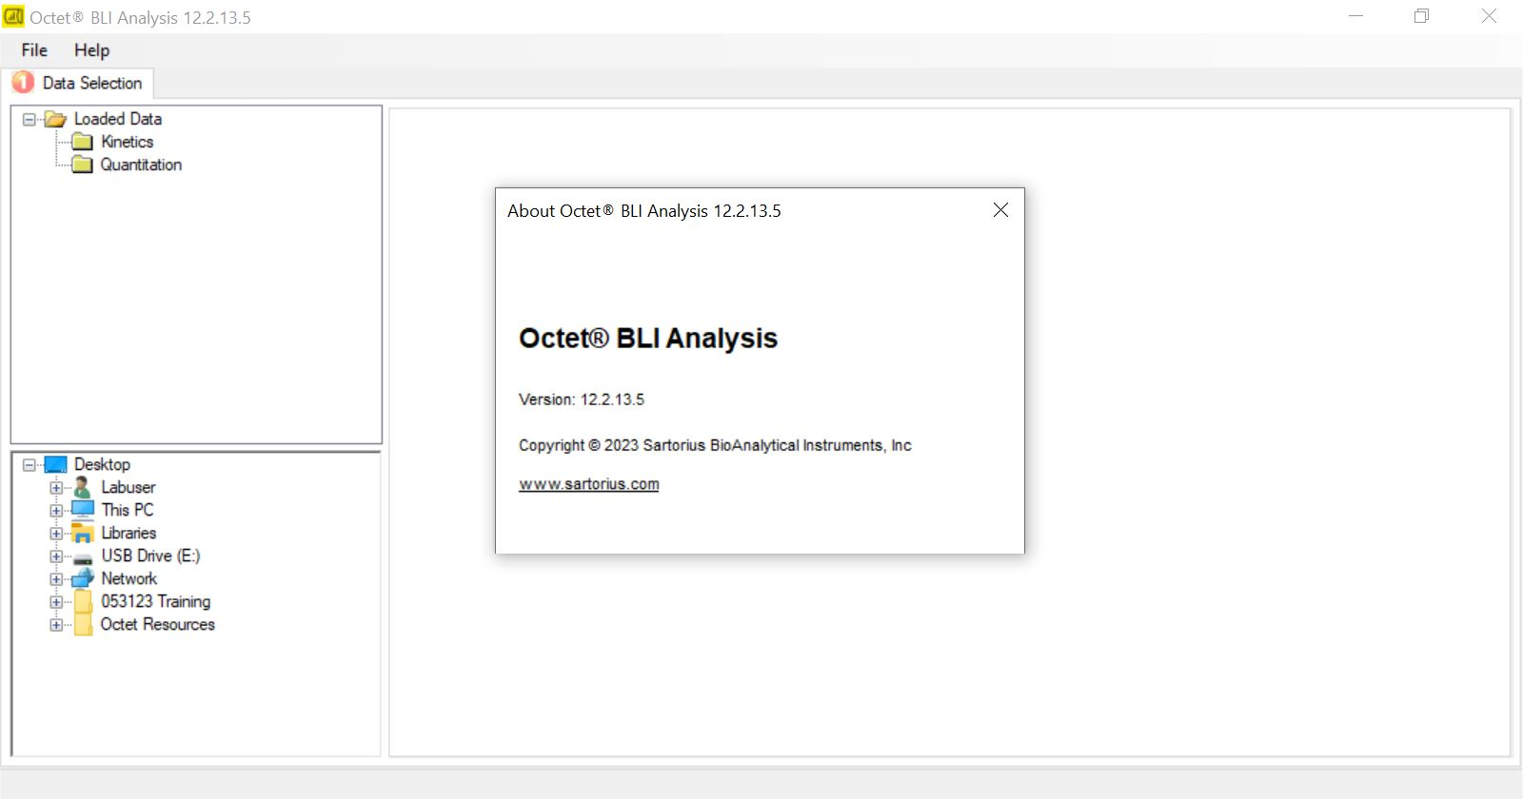Click the Kinetics folder icon
Image resolution: width=1523 pixels, height=799 pixels.
pyautogui.click(x=83, y=142)
